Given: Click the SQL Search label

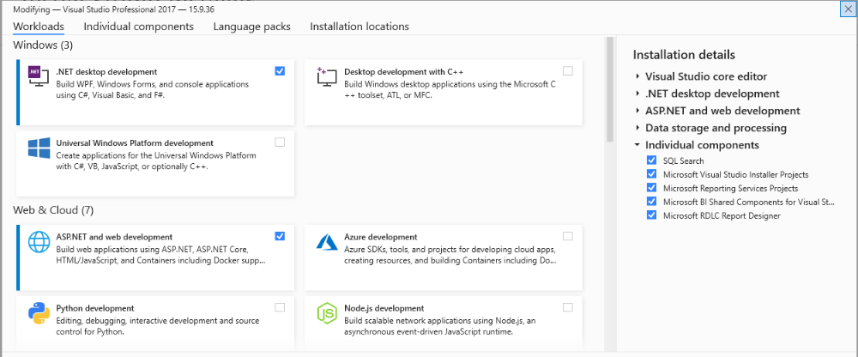Looking at the screenshot, I should point(684,161).
